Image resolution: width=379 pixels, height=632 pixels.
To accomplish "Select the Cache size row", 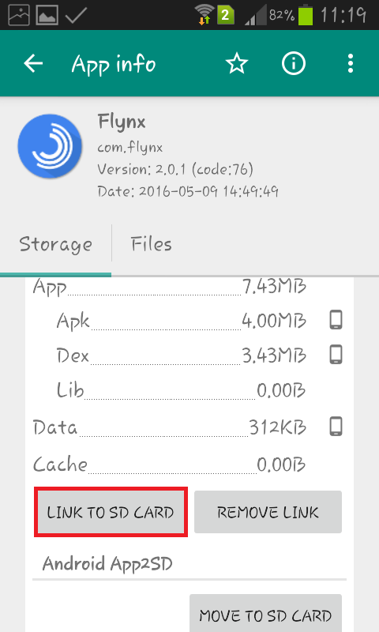I will (169, 465).
